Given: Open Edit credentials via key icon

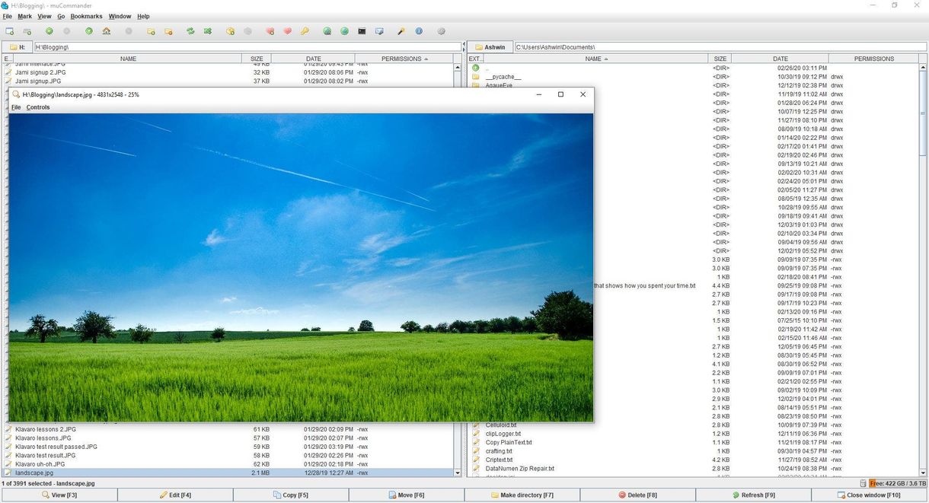Looking at the screenshot, I should 305,31.
